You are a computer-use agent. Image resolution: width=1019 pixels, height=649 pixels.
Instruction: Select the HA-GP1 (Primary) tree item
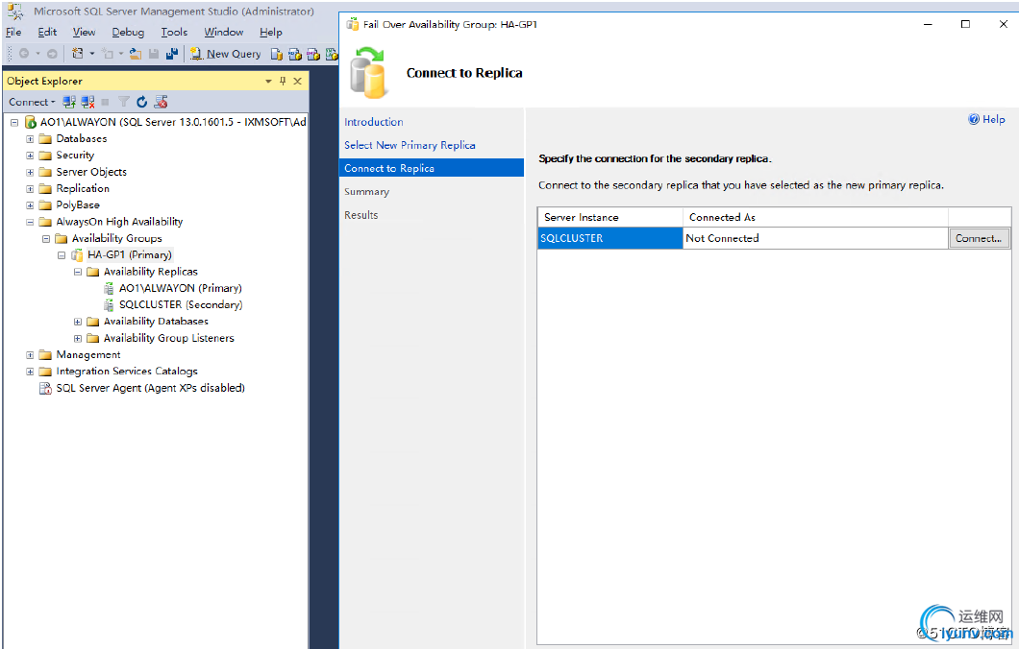click(130, 255)
